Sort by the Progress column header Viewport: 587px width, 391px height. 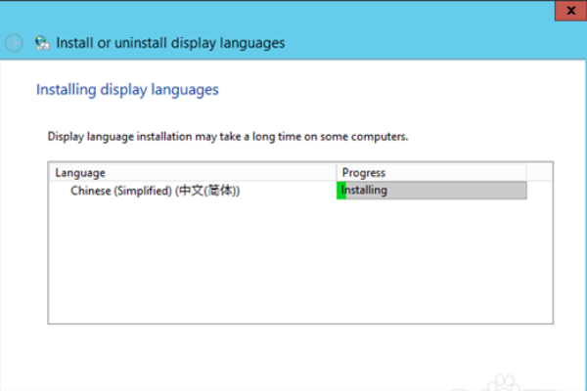pos(430,173)
